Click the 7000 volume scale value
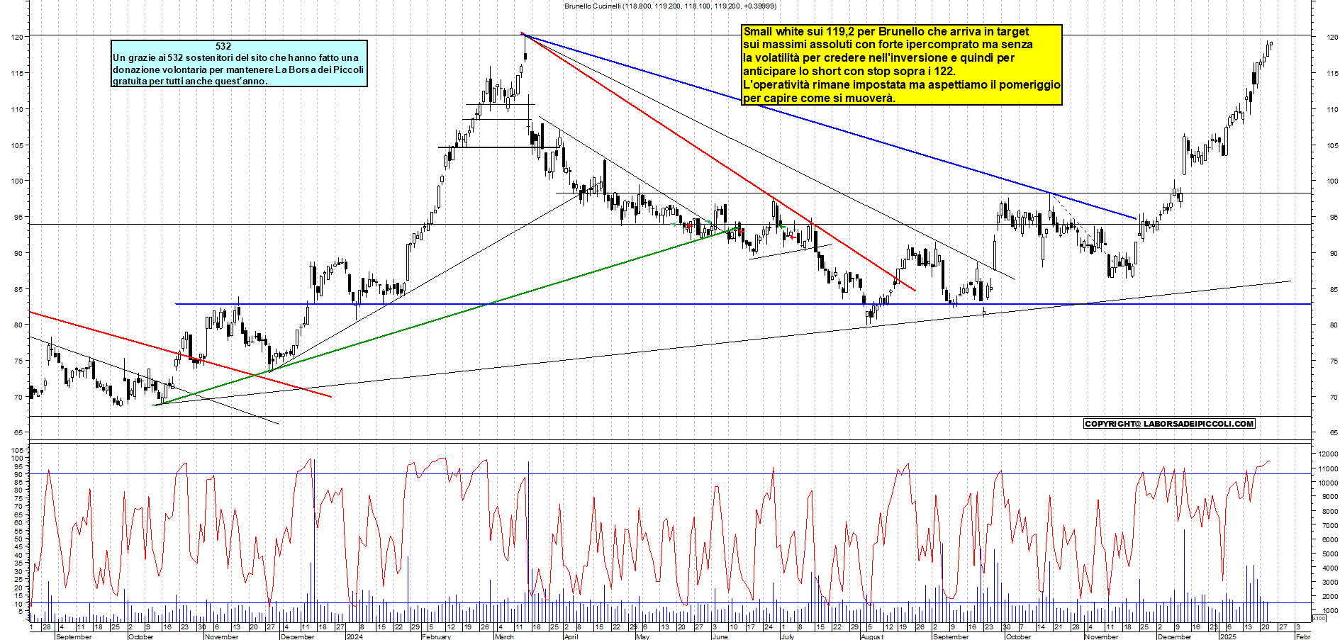Screen dimensions: 1340x640 (x=1329, y=525)
